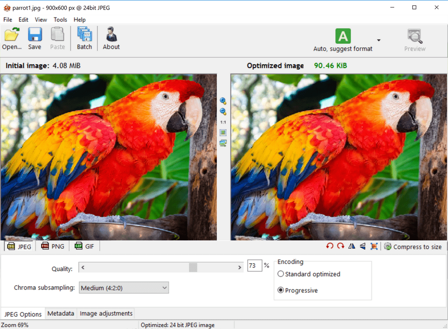The image size is (448, 329).
Task: Click the Fit image in window icon
Action: [223, 133]
